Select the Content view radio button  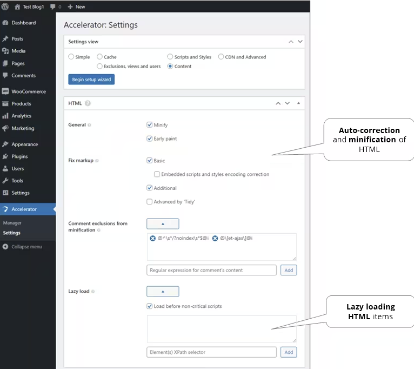[x=170, y=66]
